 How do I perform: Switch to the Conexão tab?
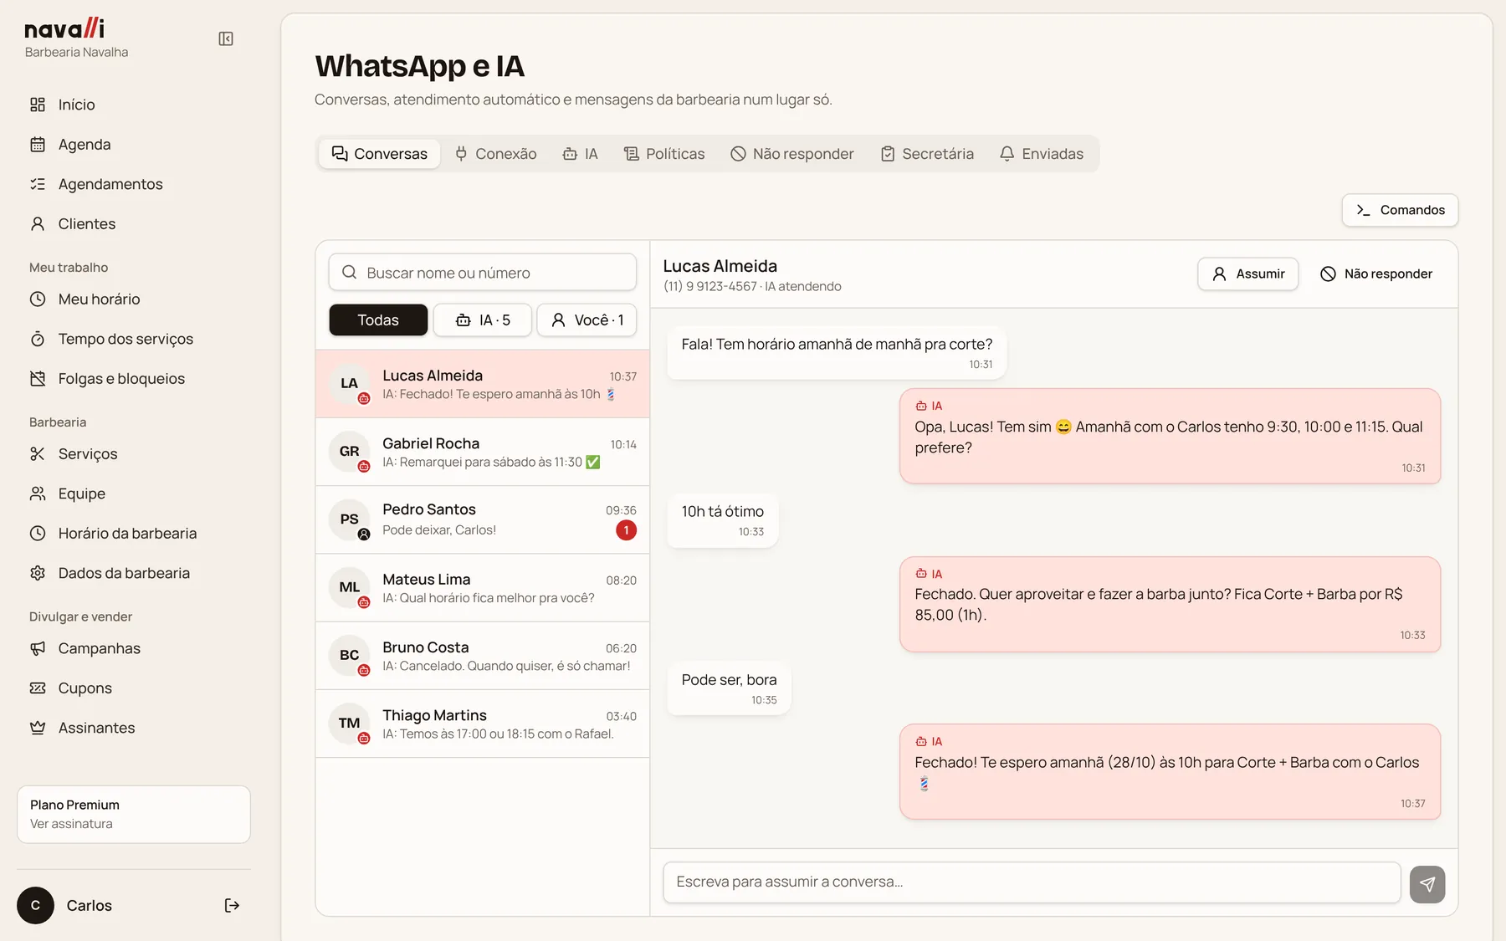point(496,154)
